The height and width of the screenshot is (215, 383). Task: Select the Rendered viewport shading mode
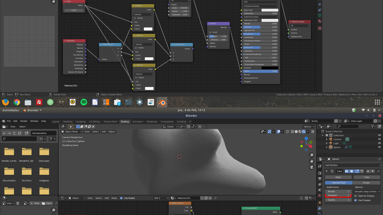pyautogui.click(x=303, y=131)
